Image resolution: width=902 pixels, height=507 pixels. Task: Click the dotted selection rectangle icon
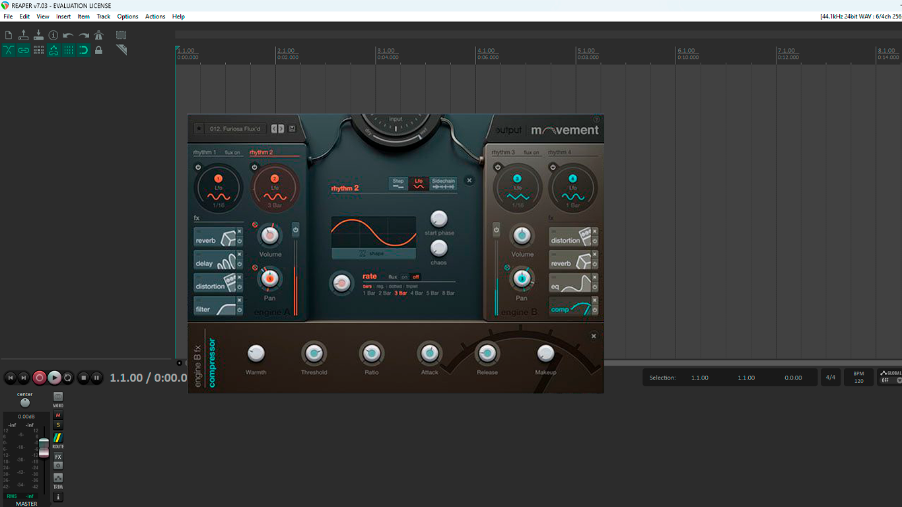pyautogui.click(x=121, y=35)
